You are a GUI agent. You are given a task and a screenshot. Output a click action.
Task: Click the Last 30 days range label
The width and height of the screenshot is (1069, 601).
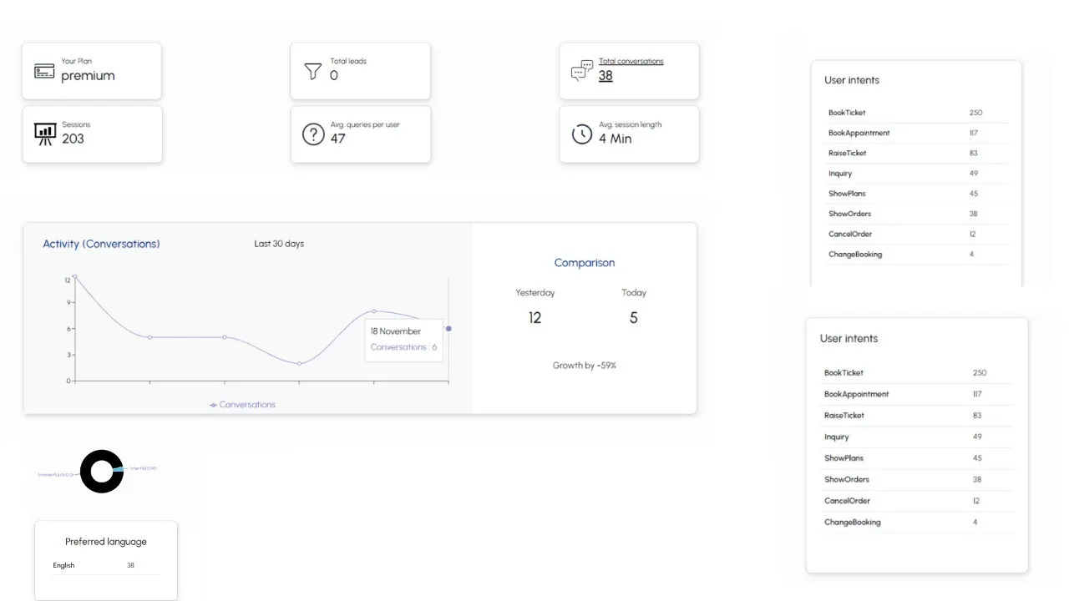point(279,244)
